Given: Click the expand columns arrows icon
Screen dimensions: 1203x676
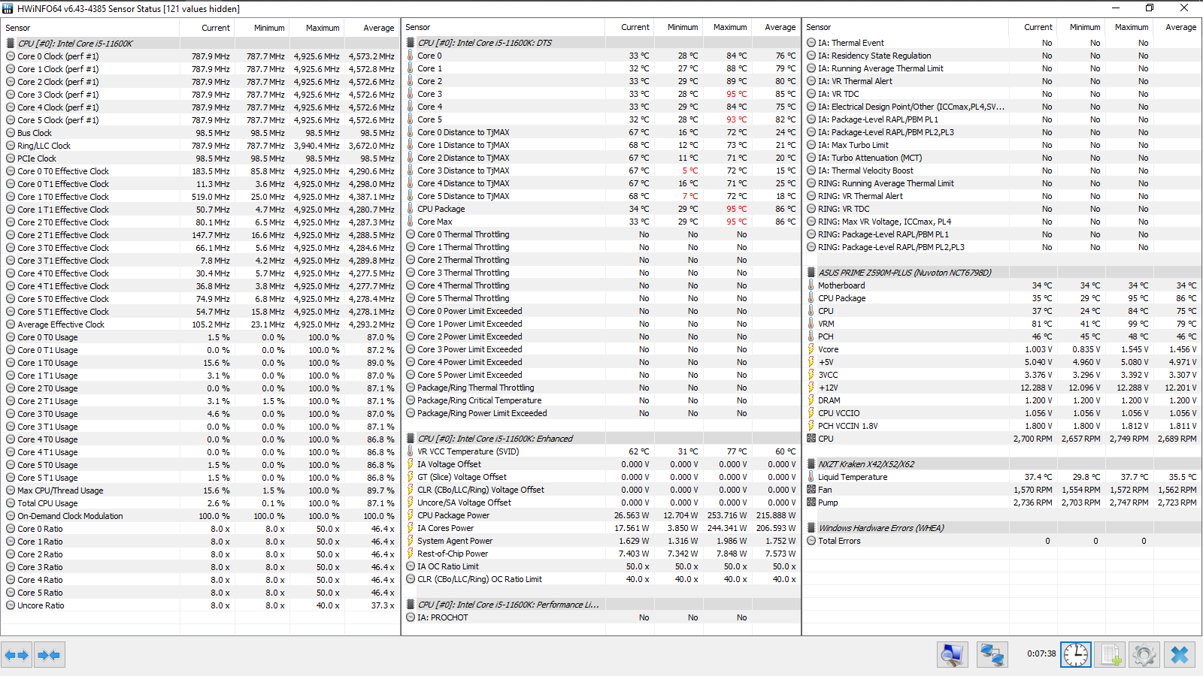Looking at the screenshot, I should coord(17,655).
